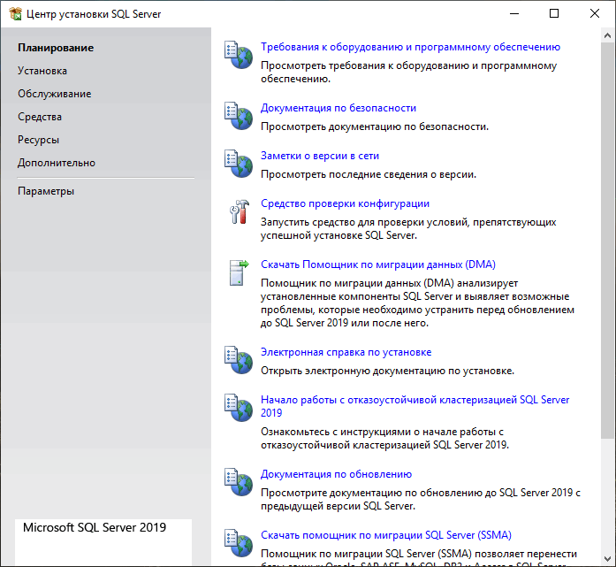
Task: Go to the Ресурсы section
Action: tap(39, 140)
